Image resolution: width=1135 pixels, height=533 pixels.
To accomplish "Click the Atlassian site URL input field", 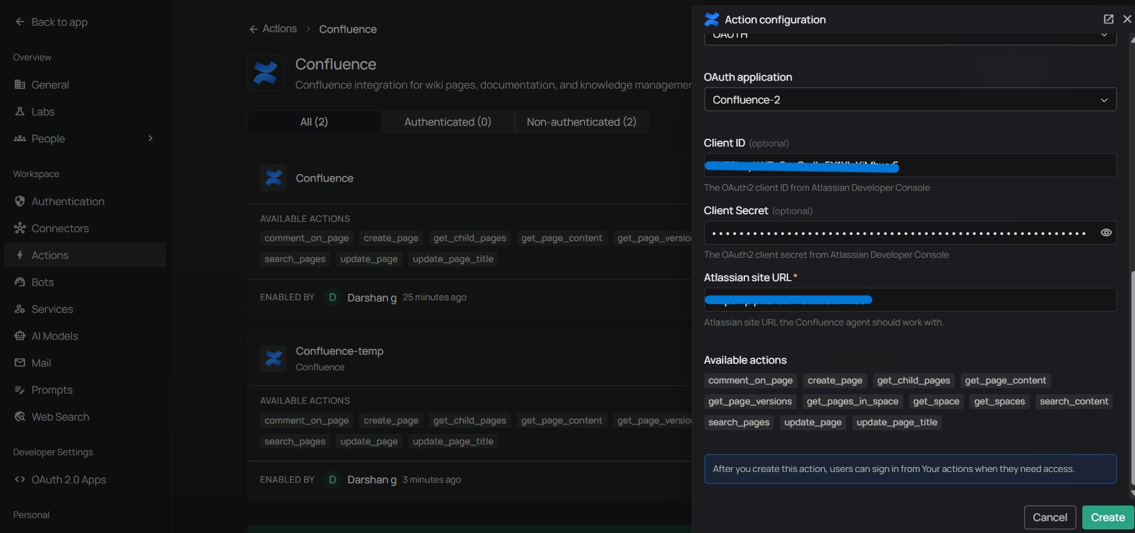I will coord(910,300).
